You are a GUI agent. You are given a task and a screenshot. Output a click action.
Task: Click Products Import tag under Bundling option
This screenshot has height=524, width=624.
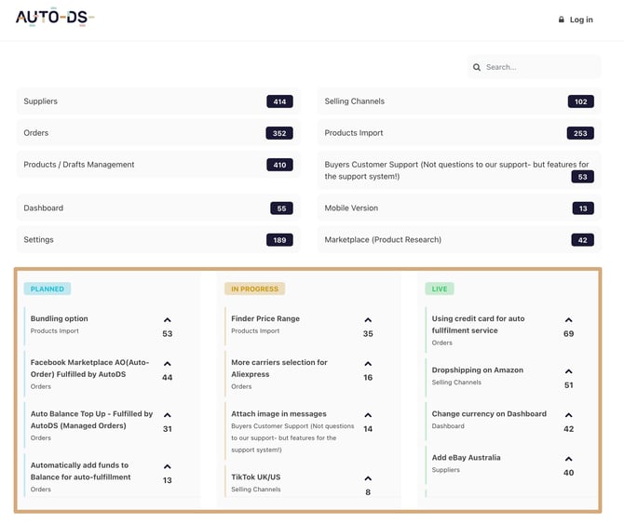point(55,330)
